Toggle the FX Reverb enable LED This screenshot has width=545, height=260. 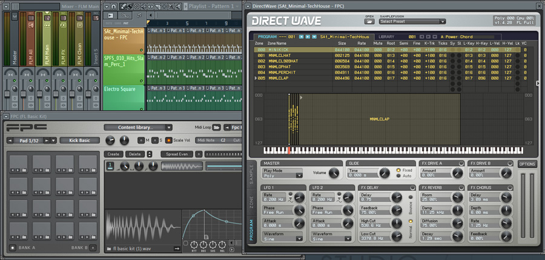463,188
